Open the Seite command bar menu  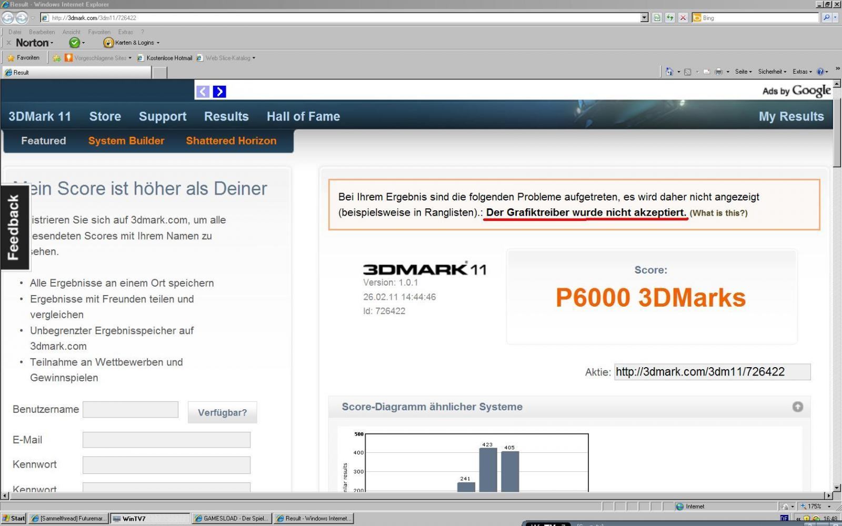743,72
